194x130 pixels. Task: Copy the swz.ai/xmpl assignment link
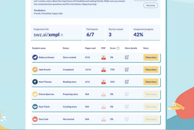point(62,35)
